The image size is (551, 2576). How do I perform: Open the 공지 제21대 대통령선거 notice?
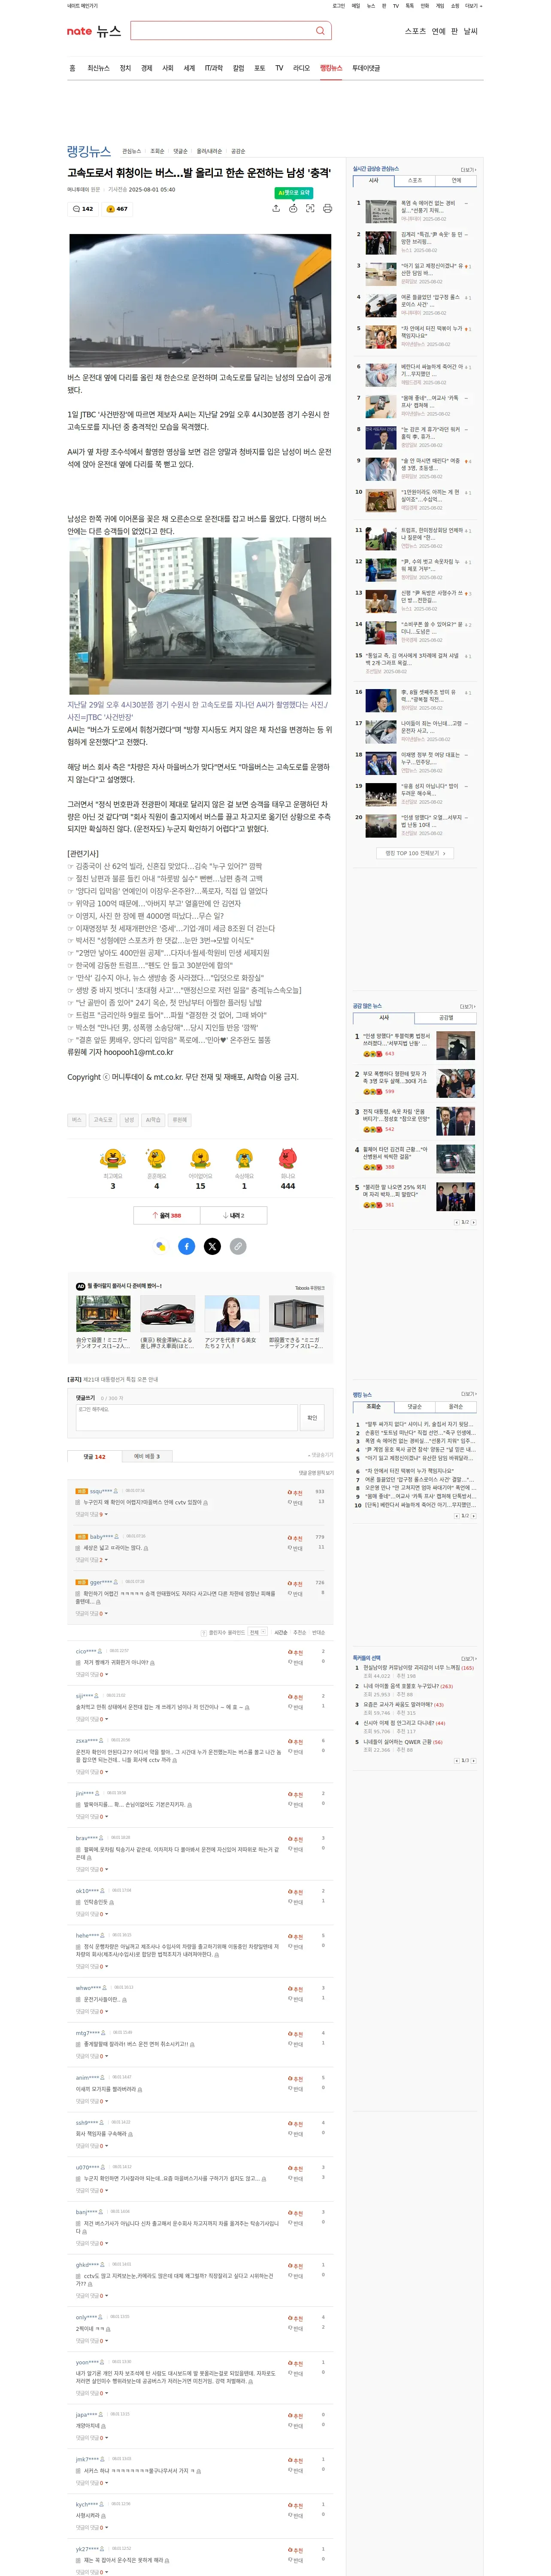coord(112,1379)
